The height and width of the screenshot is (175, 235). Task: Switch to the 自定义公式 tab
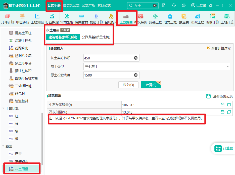click(x=71, y=6)
